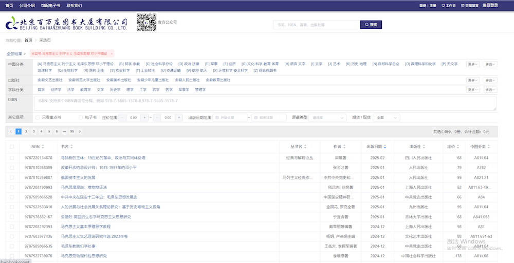The height and width of the screenshot is (263, 514).
Task: Click the sort icon on the ISBN column
Action: (44, 147)
